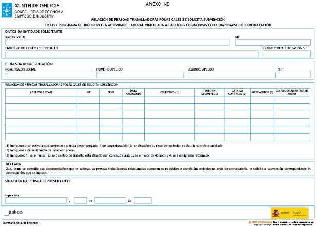Select the applicant entity NIF field

[272, 43]
